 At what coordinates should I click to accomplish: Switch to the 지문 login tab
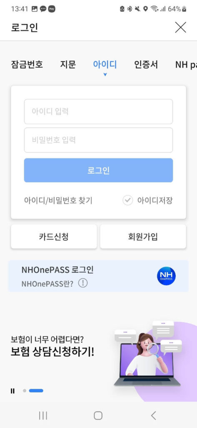68,65
